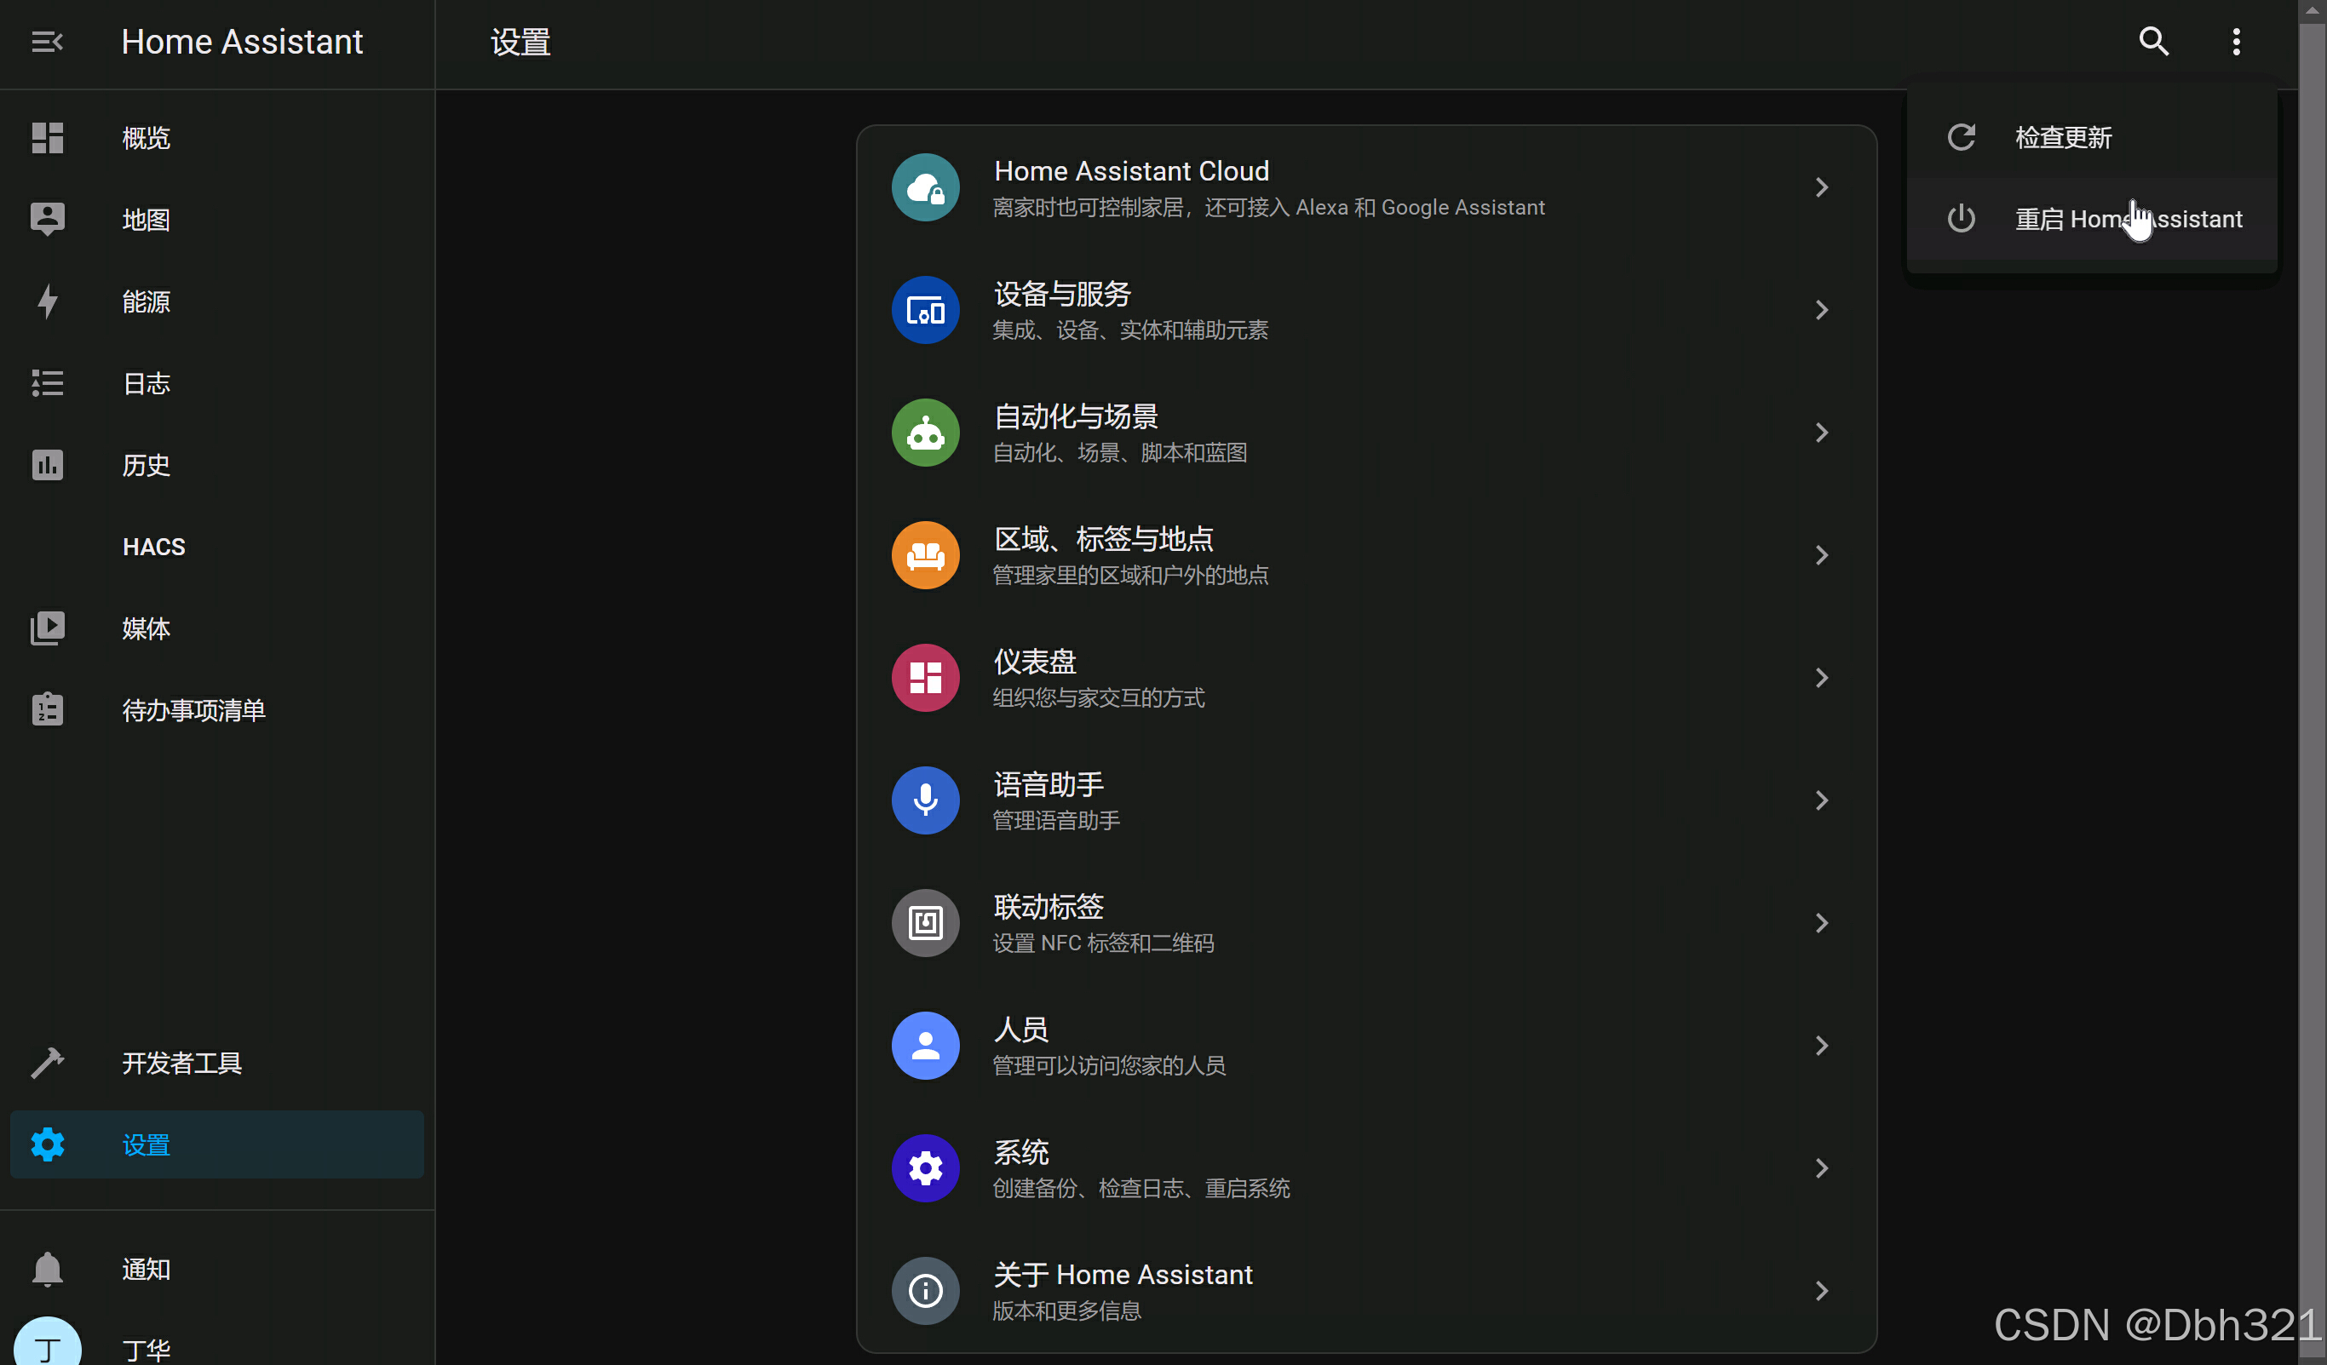Select 重启 Home Assistant in the menu
Viewport: 2327px width, 1365px height.
pyautogui.click(x=2092, y=219)
